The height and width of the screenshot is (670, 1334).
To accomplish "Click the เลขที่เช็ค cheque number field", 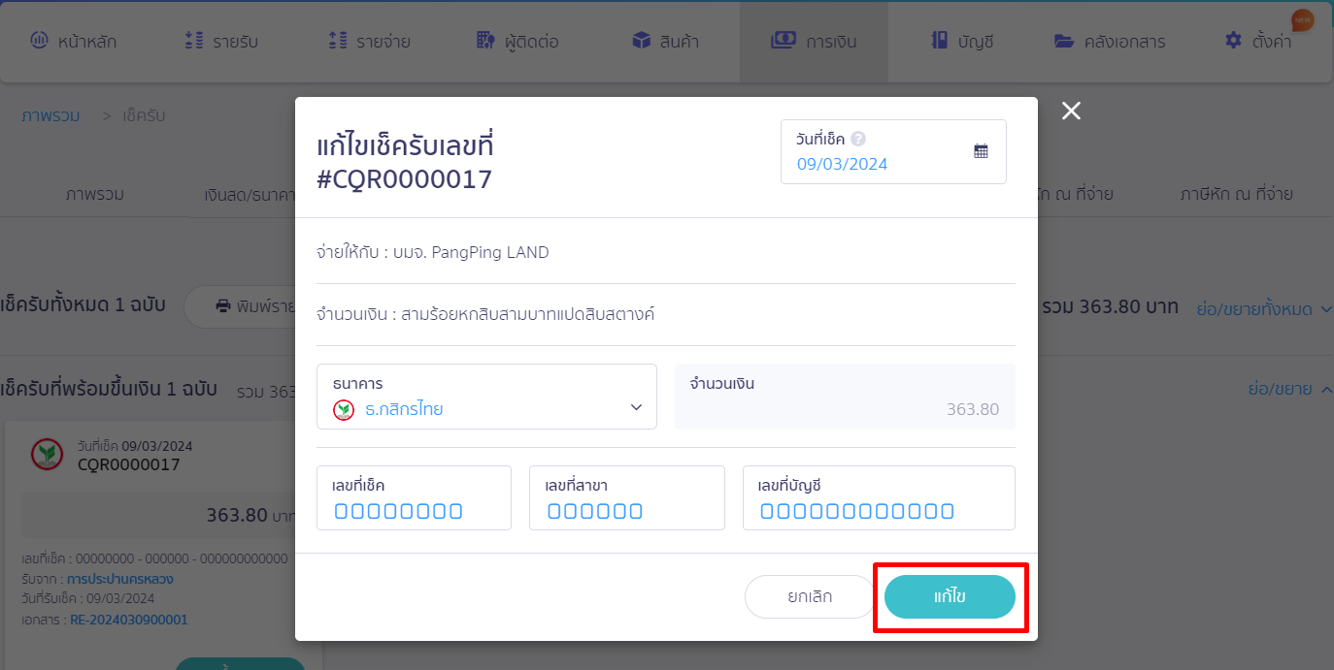I will pos(414,498).
